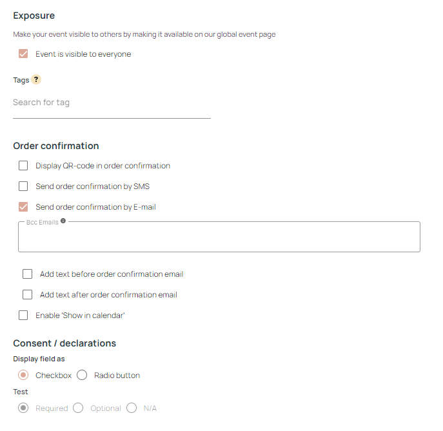Focus the Search for tag field
The width and height of the screenshot is (443, 431).
click(112, 103)
